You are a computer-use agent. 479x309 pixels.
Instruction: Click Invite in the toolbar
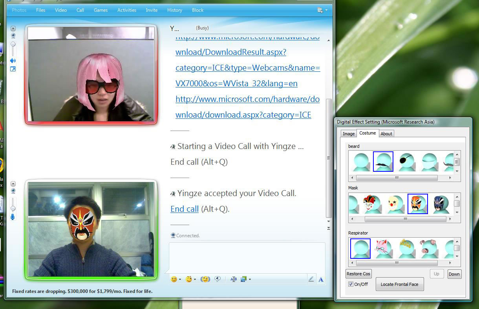click(152, 10)
